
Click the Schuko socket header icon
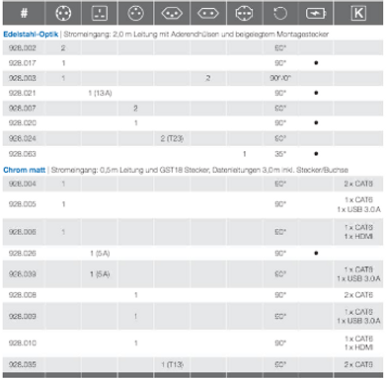pos(63,13)
